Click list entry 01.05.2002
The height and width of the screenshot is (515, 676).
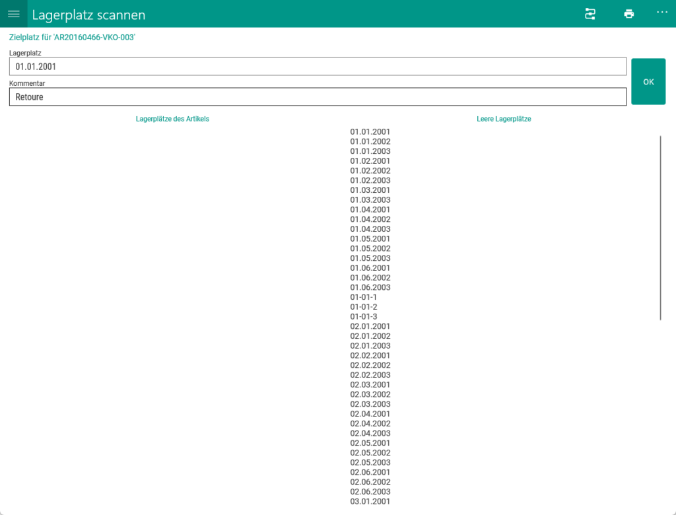(370, 248)
